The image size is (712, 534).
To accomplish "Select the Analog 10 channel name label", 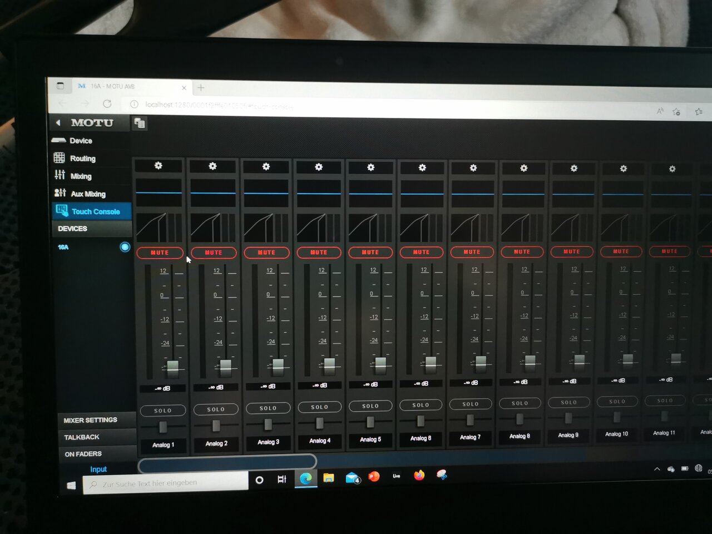I will coord(616,434).
